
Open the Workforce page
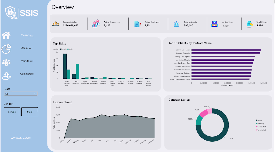(27, 61)
